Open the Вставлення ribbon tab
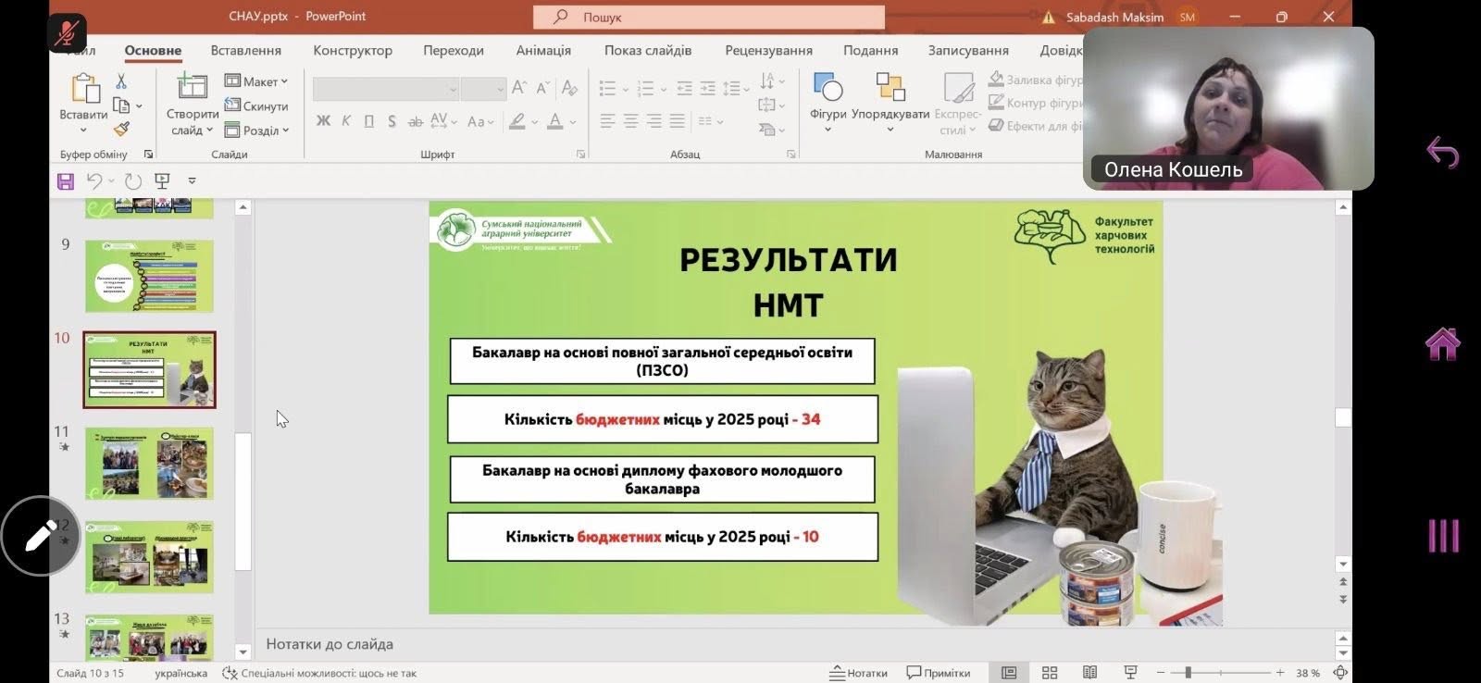 coord(245,50)
